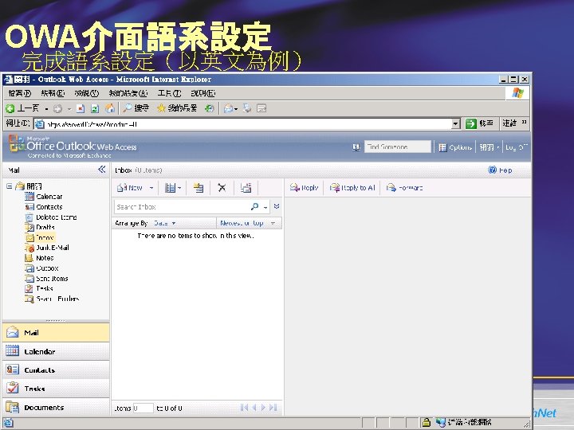Open the New item dropdown arrow
The image size is (574, 430).
tap(151, 188)
